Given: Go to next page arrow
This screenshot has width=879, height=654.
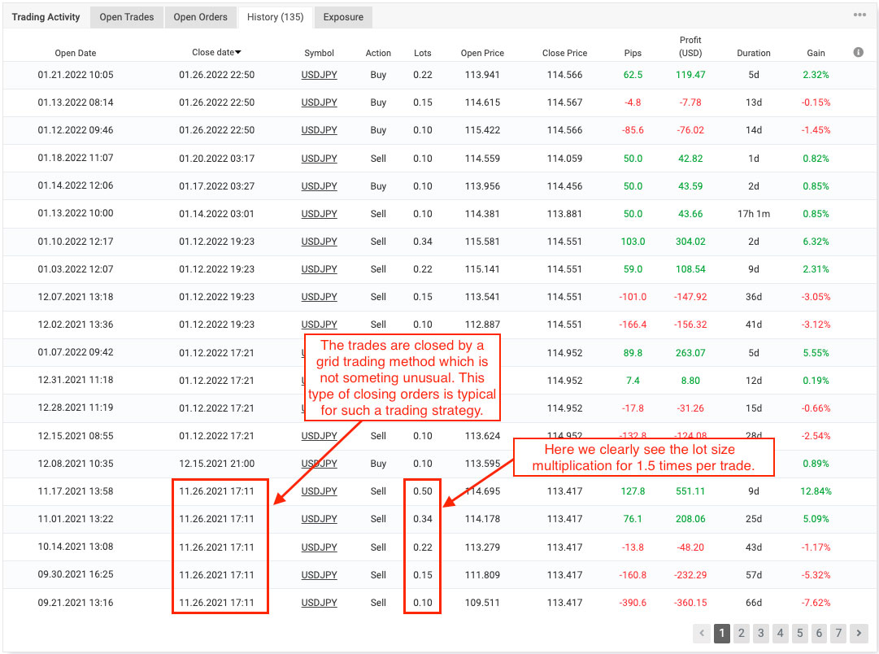Looking at the screenshot, I should 858,633.
